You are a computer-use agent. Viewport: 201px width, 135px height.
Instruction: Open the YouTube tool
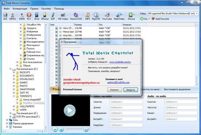[x=107, y=16]
